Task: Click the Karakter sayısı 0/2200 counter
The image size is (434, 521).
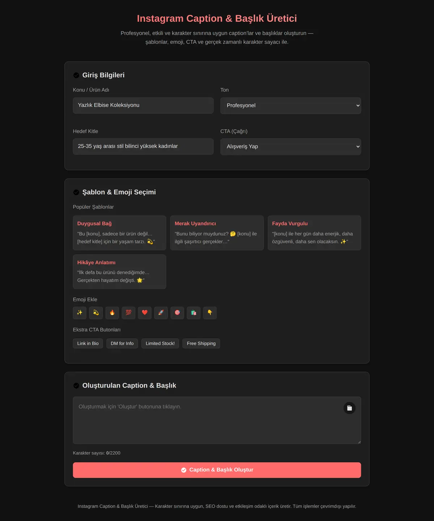Action: 97,453
